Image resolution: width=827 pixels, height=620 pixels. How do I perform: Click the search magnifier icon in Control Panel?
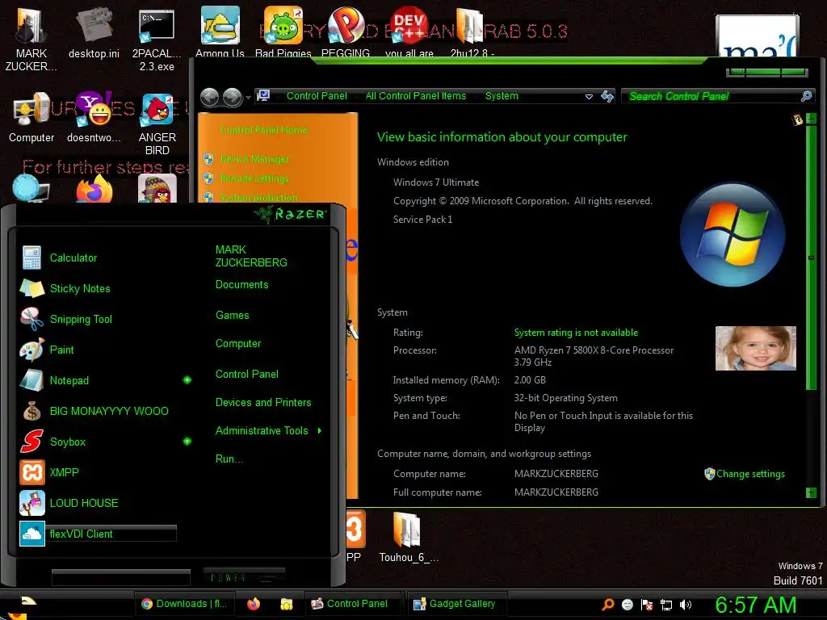(x=807, y=96)
